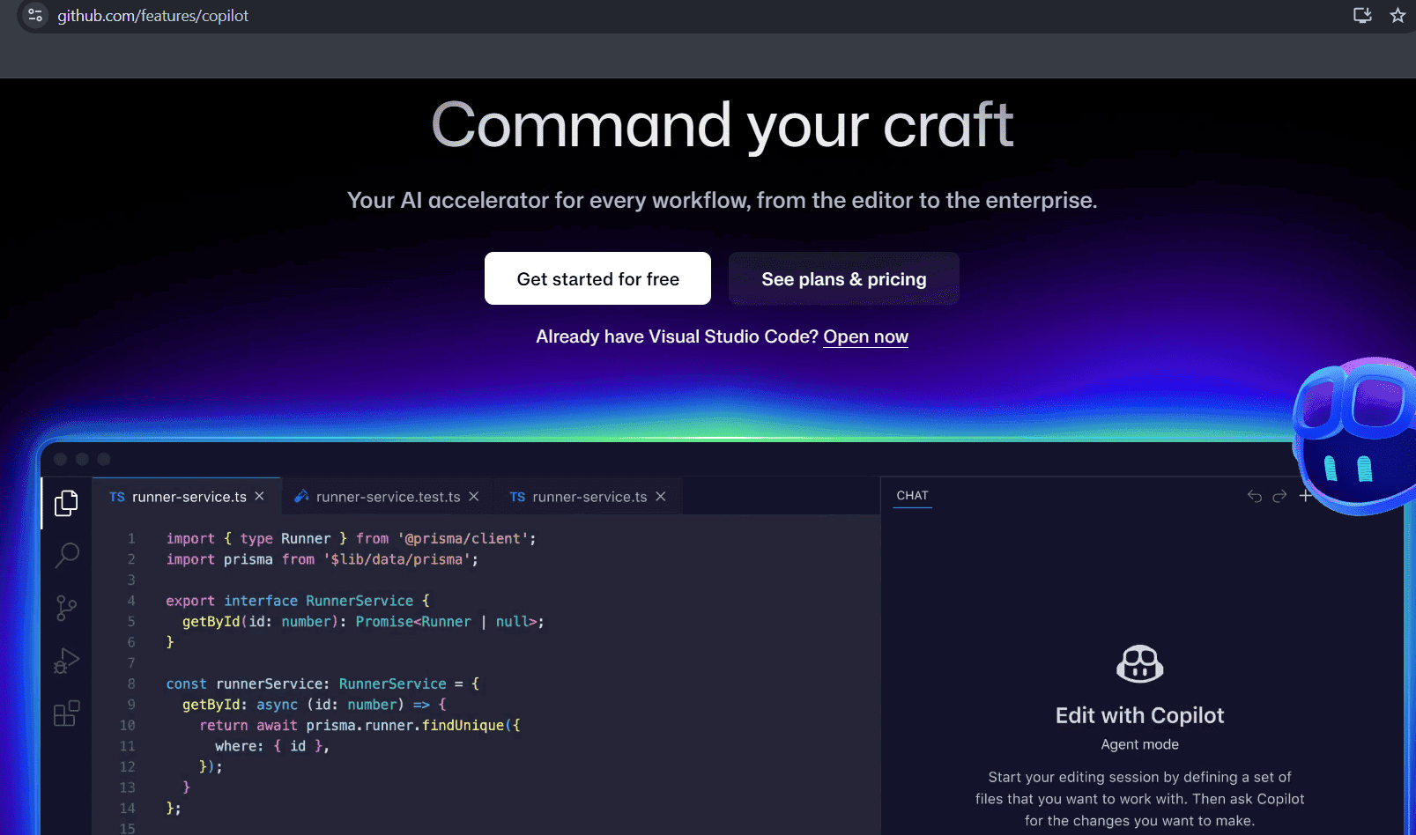Bookmark this page with the star icon
Screen dimensions: 1416x835
1397,15
